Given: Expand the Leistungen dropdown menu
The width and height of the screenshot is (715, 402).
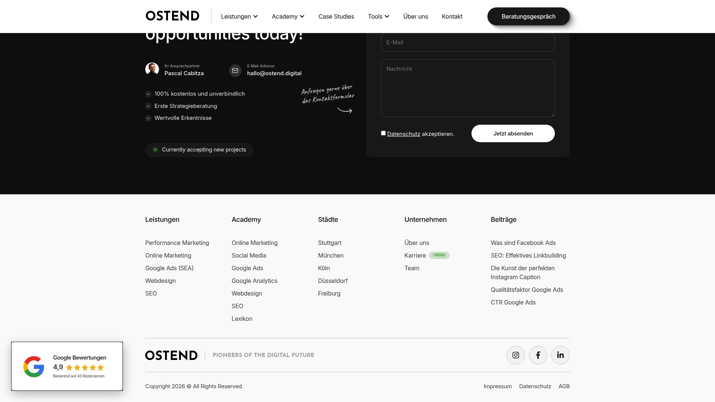Looking at the screenshot, I should pyautogui.click(x=239, y=16).
